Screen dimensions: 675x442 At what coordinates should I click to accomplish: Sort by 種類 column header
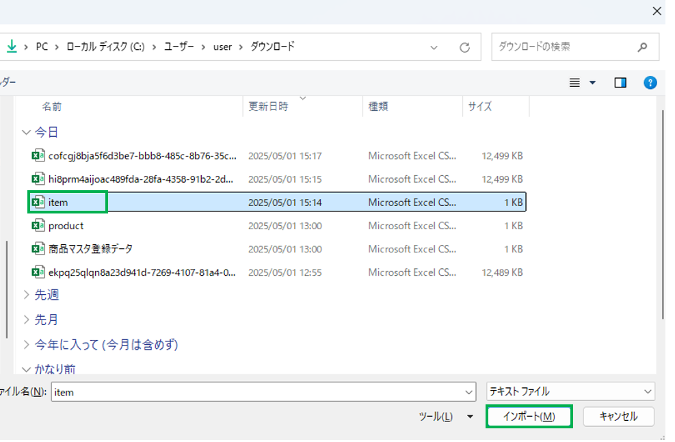point(378,107)
